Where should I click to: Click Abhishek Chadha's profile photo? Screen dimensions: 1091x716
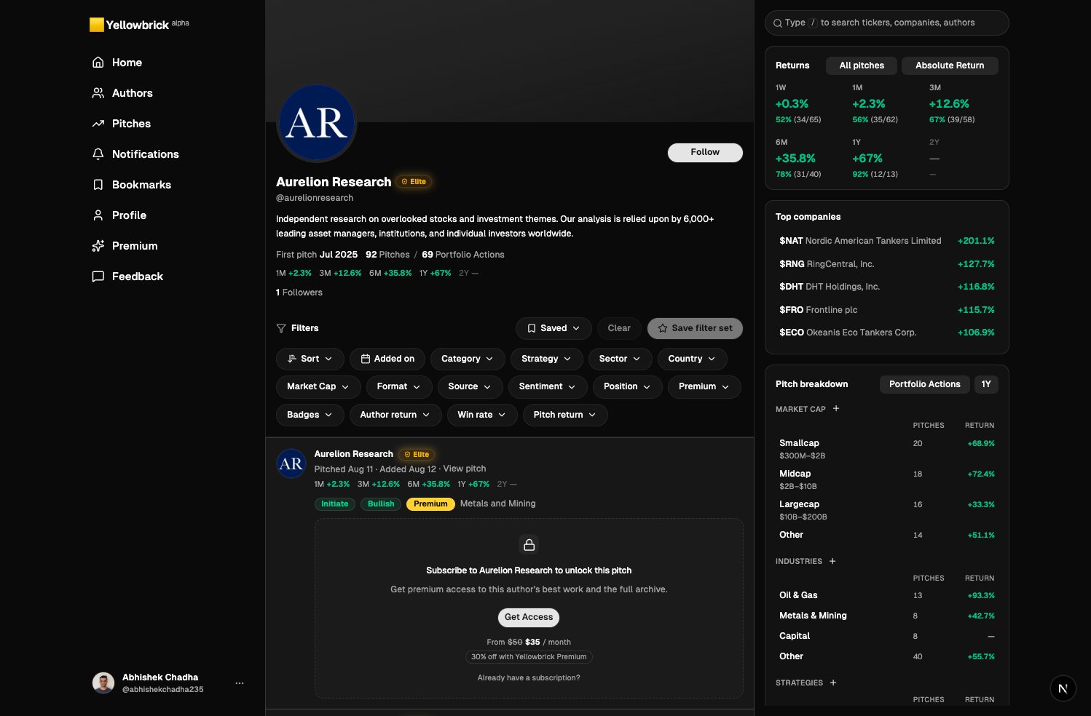coord(103,683)
